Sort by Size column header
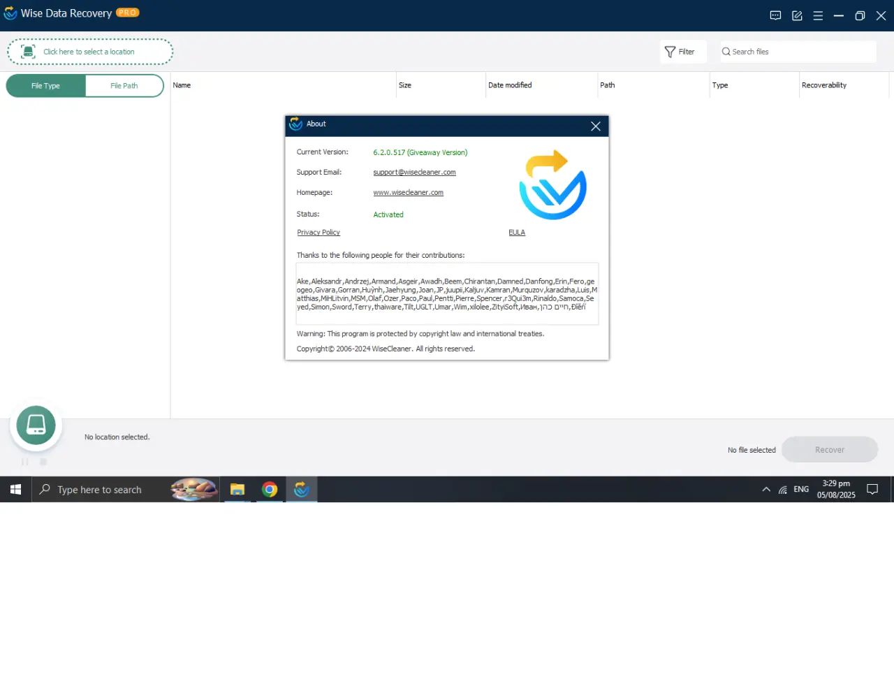Image resolution: width=894 pixels, height=679 pixels. 441,85
